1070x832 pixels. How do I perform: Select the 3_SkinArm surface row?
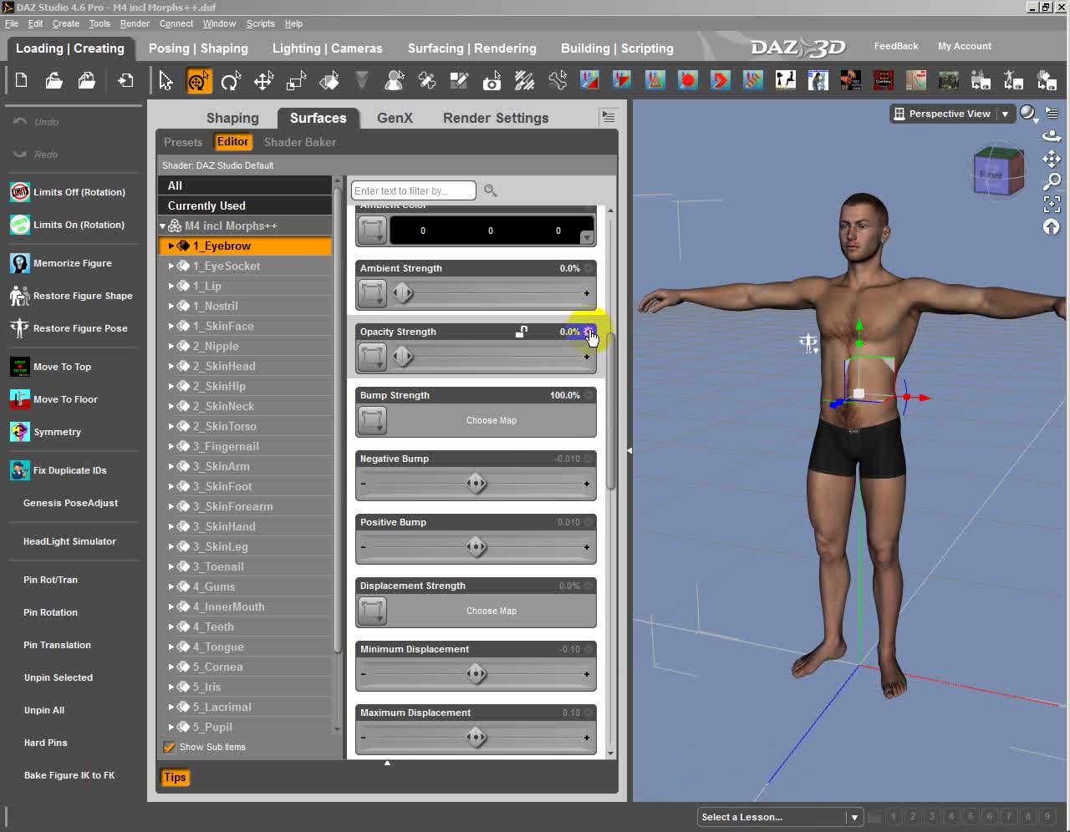tap(245, 467)
